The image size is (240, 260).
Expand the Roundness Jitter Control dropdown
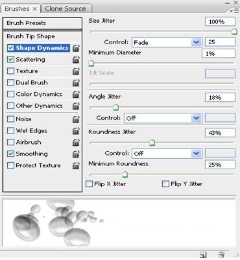(x=167, y=154)
